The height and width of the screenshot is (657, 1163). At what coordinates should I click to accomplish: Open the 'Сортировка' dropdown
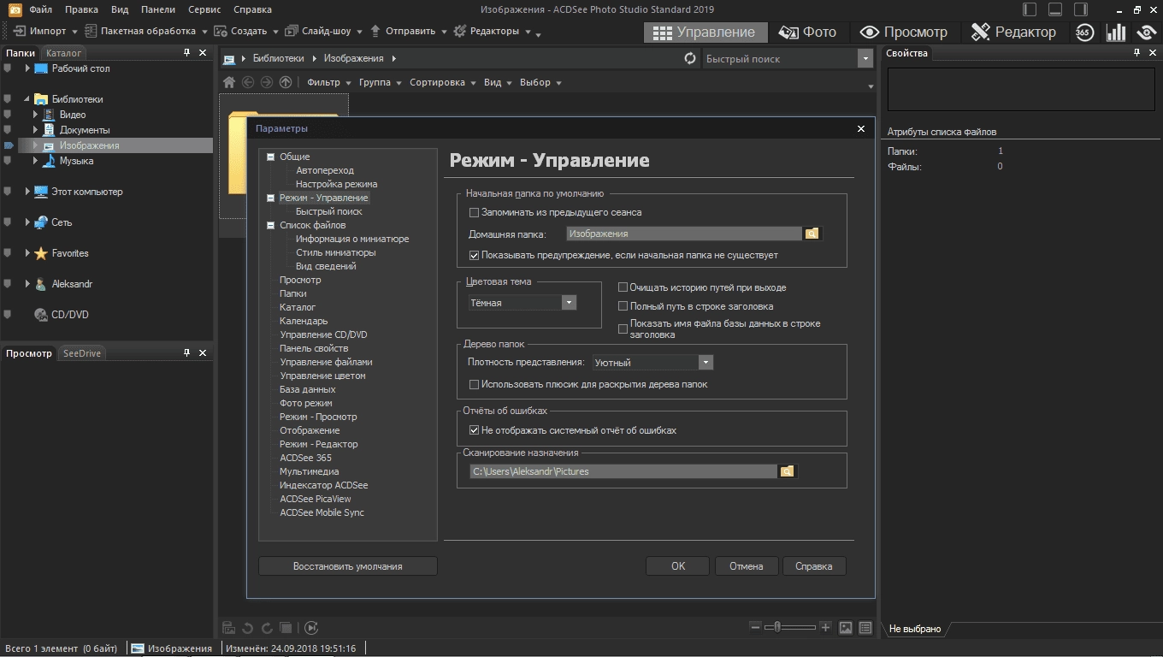pos(442,82)
